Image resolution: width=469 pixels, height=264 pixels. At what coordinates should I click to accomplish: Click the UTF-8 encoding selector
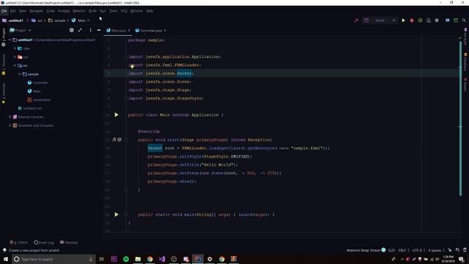pyautogui.click(x=418, y=250)
